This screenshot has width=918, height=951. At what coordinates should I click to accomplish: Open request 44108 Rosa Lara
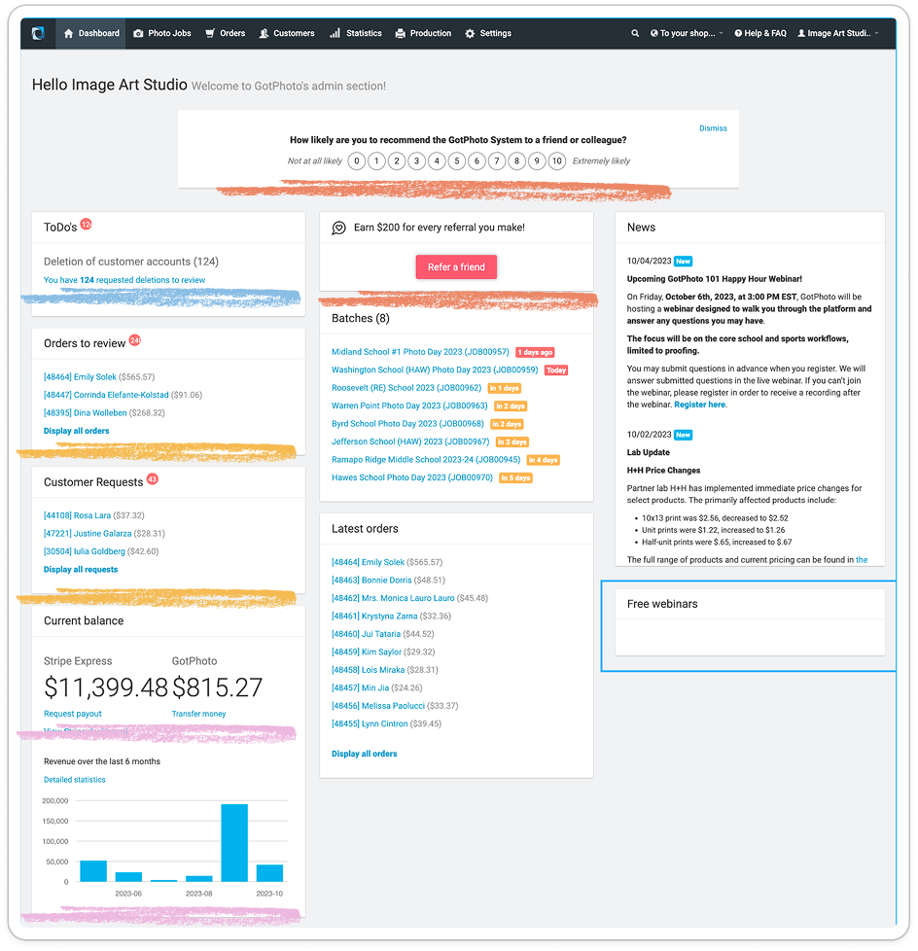[x=77, y=515]
